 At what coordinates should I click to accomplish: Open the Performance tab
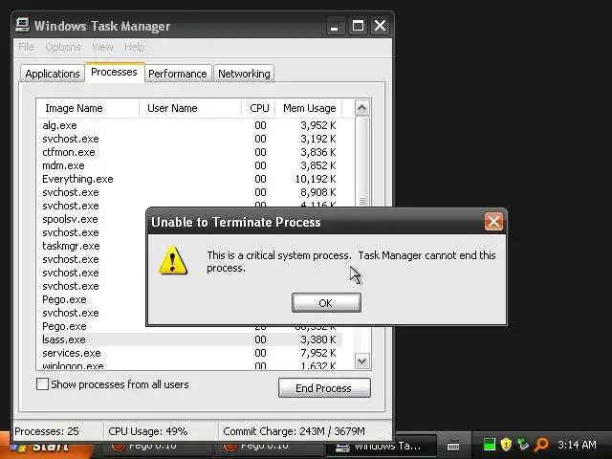click(178, 74)
